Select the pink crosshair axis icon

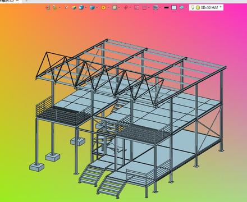point(126,8)
